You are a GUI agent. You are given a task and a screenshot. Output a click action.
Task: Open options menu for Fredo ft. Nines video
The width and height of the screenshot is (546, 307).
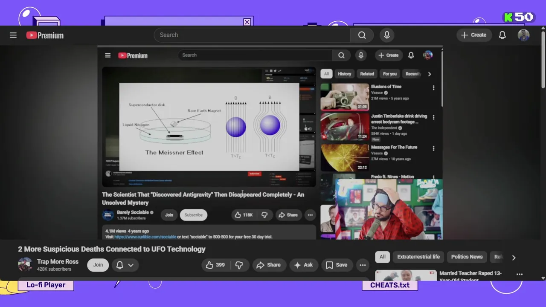(433, 177)
